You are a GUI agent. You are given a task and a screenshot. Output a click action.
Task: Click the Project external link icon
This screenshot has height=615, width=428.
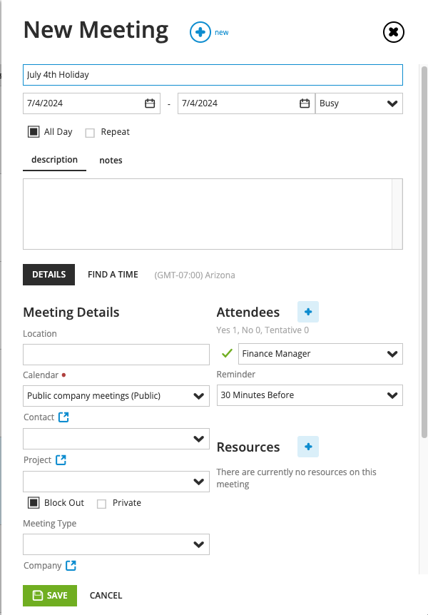[62, 459]
